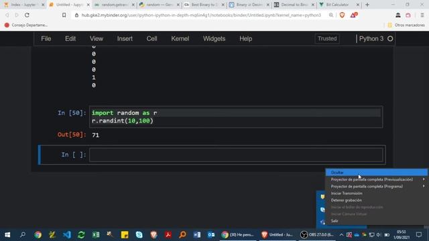Screen dimensions: 429x241
Task: Select the Out[50] result 71
Action: [95, 135]
